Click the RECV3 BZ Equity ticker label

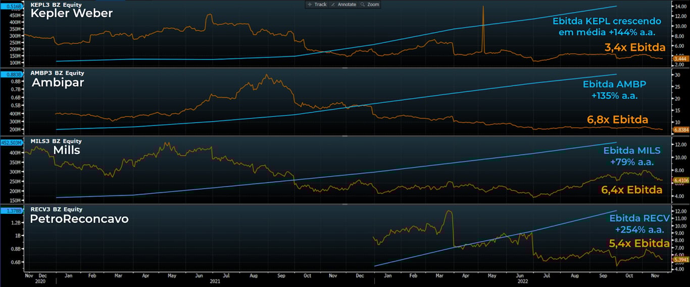click(56, 209)
